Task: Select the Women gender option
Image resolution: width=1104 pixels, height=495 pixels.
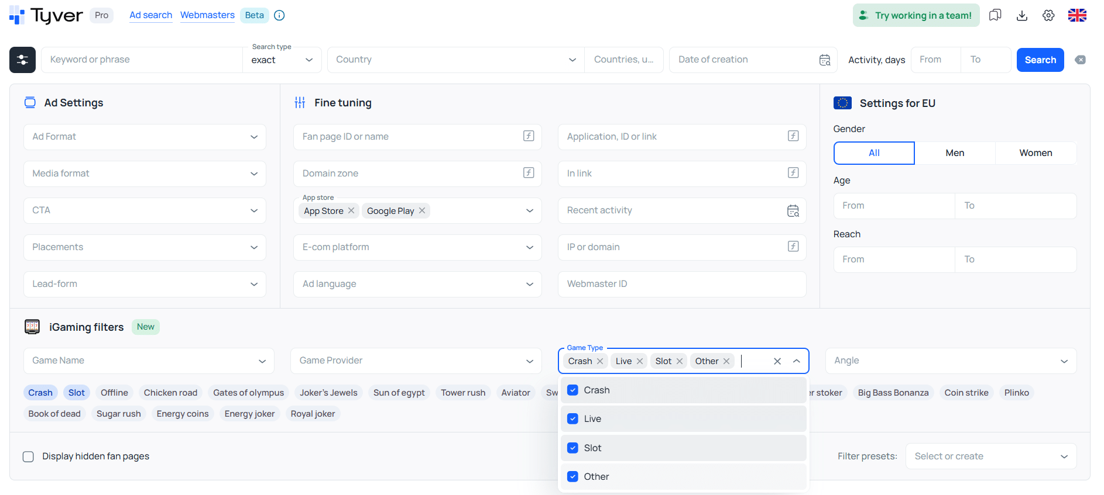Action: (x=1036, y=153)
